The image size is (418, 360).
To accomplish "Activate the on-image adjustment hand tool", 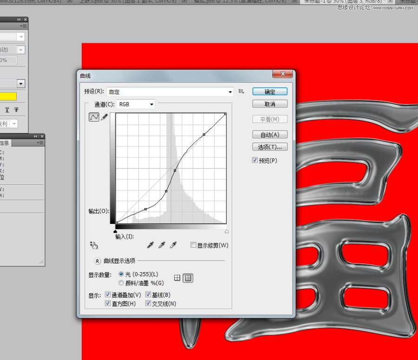I will pyautogui.click(x=94, y=245).
